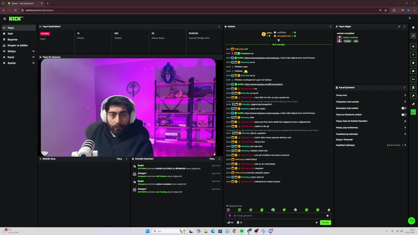The image size is (418, 235).
Task: Open Hedefleri belirleyin goals
Action: [x=371, y=145]
